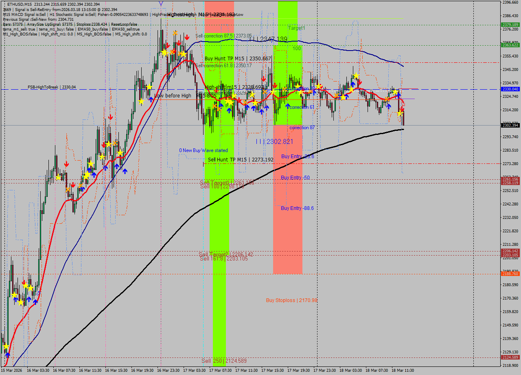
Task: Click the Sell Hunt TP M15 2273.192 label
Action: click(239, 160)
